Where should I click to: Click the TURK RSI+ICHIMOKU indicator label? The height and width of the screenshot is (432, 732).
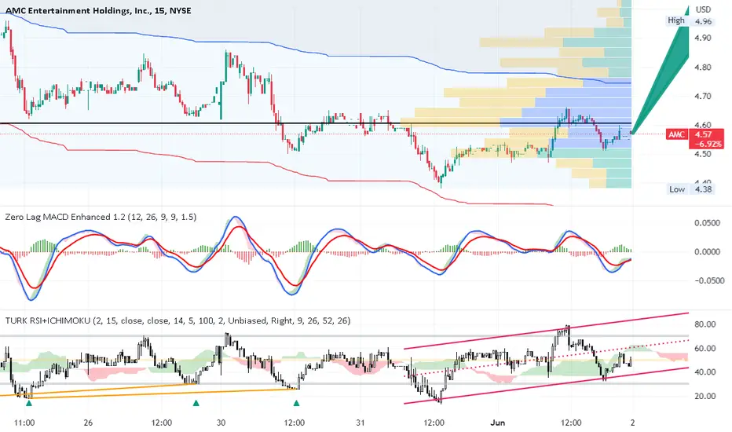[178, 320]
